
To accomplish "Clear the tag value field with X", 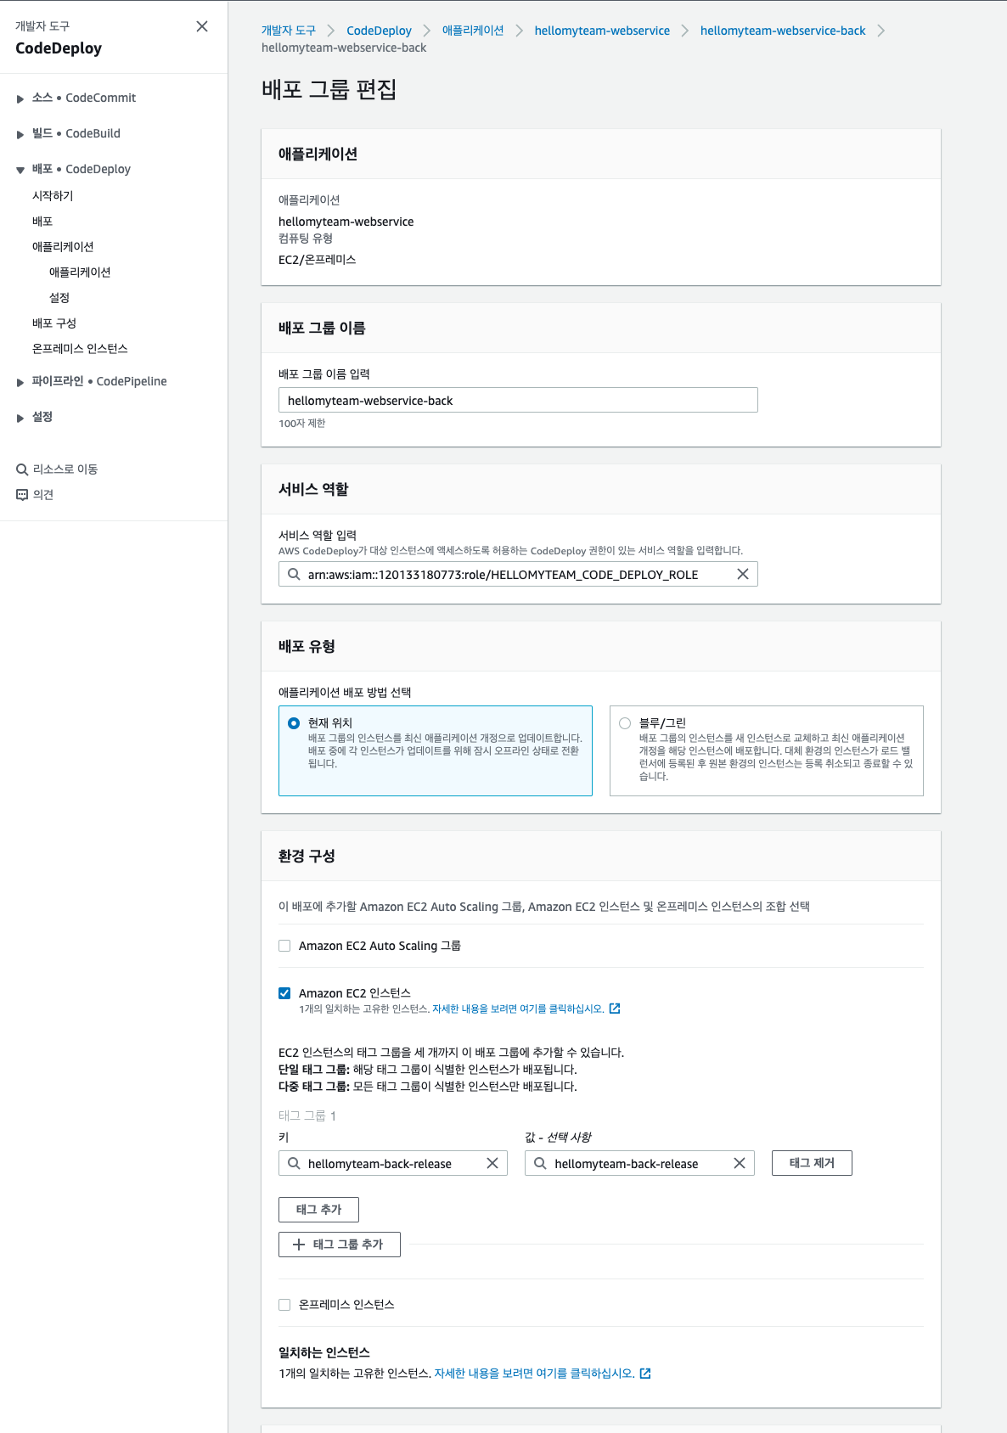I will pos(740,1163).
